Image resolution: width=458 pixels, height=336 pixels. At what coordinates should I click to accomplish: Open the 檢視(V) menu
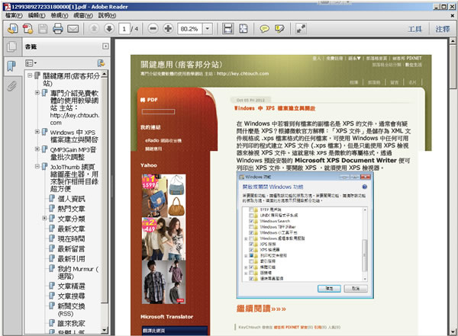point(60,15)
